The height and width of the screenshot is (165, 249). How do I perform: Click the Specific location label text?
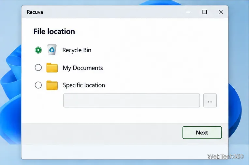click(84, 85)
